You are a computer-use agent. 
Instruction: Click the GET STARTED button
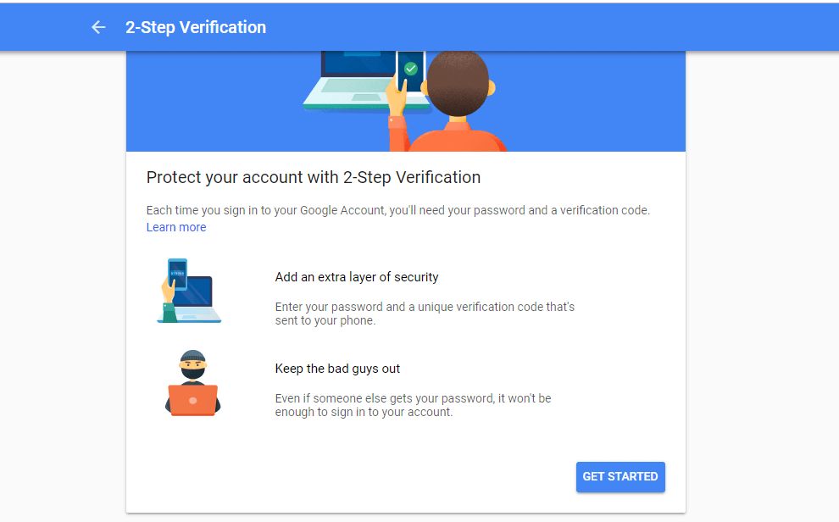pyautogui.click(x=620, y=476)
